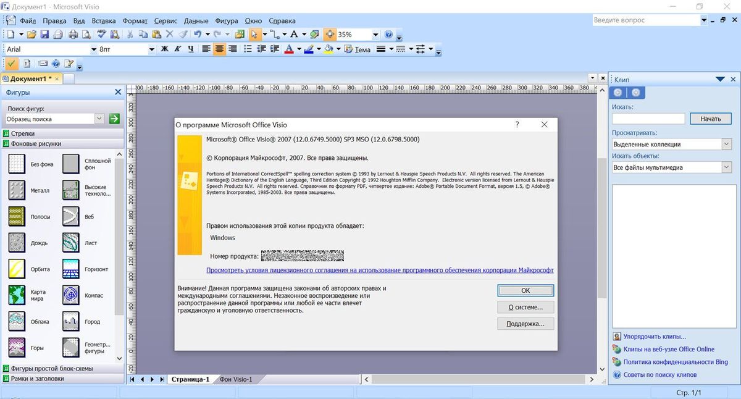Click the font color A icon
The image size is (741, 399).
[x=288, y=49]
